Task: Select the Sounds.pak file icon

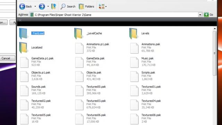Action: (x=24, y=91)
